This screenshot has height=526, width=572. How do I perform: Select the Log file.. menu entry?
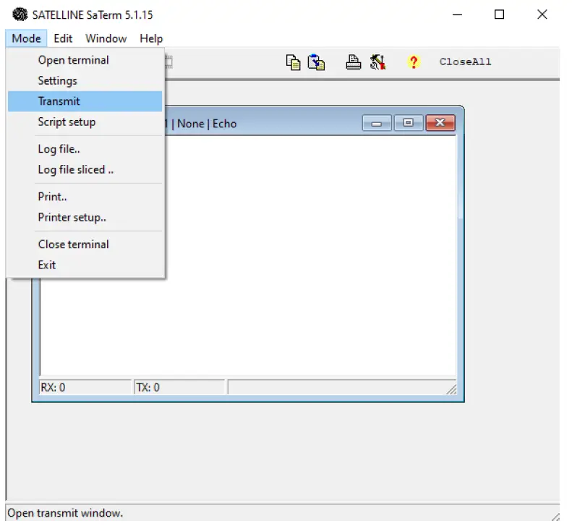point(85,149)
